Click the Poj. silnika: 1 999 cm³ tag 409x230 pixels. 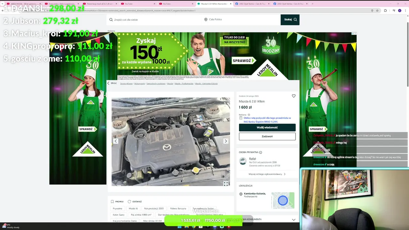point(141,215)
